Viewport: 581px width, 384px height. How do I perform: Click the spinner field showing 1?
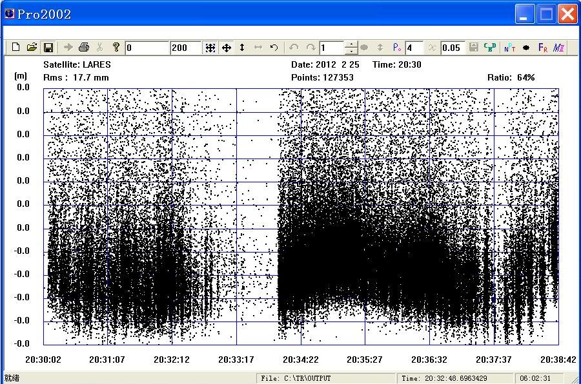(x=332, y=48)
